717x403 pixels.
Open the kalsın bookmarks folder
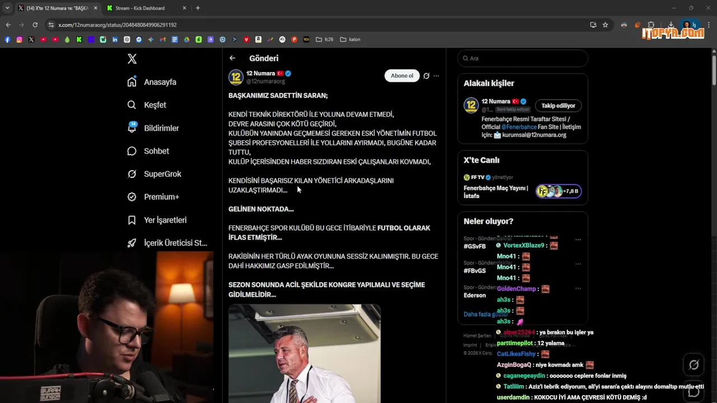[x=350, y=39]
